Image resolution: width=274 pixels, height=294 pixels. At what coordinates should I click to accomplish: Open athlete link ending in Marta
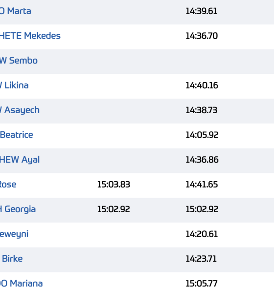coord(15,11)
